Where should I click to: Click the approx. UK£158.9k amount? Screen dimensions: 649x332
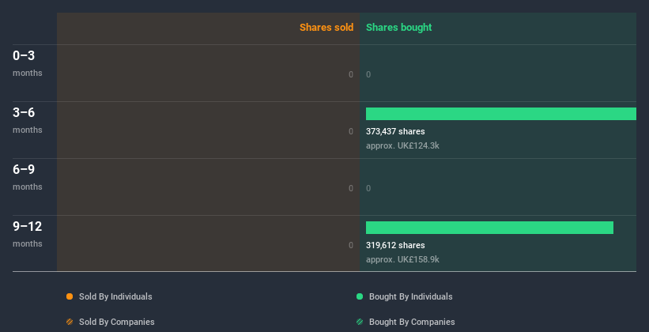point(402,259)
